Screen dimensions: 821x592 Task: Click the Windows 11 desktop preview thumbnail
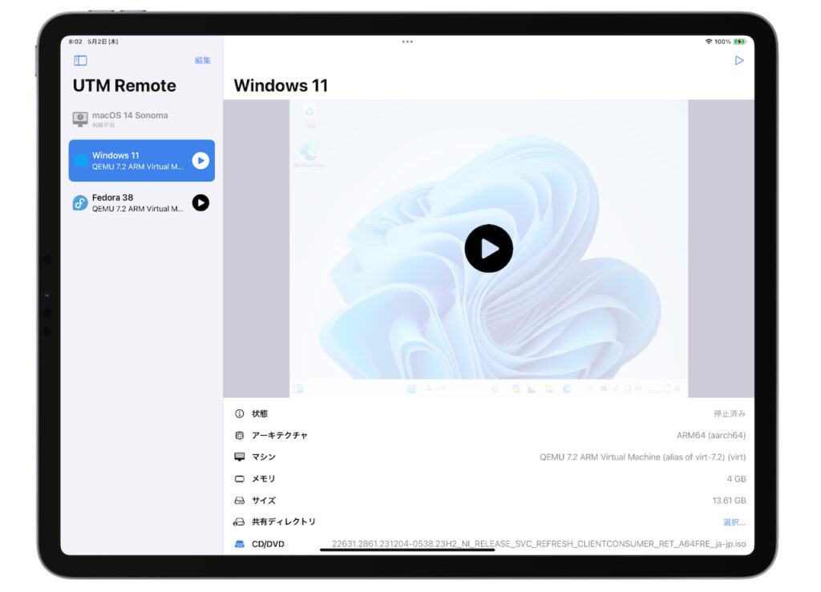point(487,248)
